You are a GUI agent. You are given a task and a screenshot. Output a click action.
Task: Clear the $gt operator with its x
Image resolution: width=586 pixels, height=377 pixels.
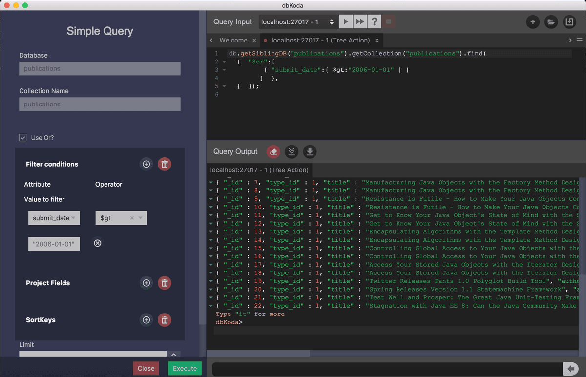coord(132,218)
